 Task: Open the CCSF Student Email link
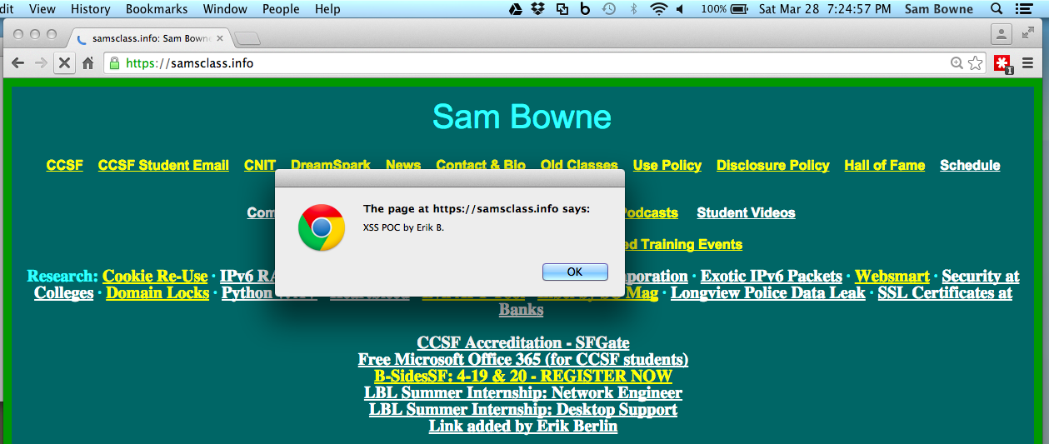(163, 165)
